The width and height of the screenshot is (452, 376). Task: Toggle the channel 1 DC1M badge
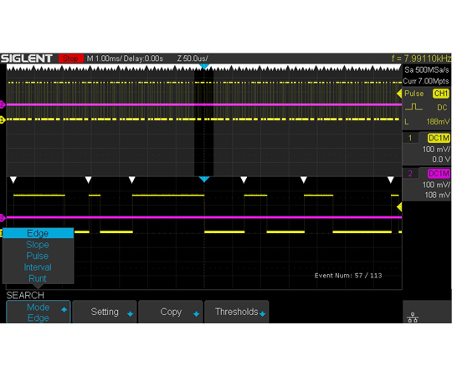point(439,138)
